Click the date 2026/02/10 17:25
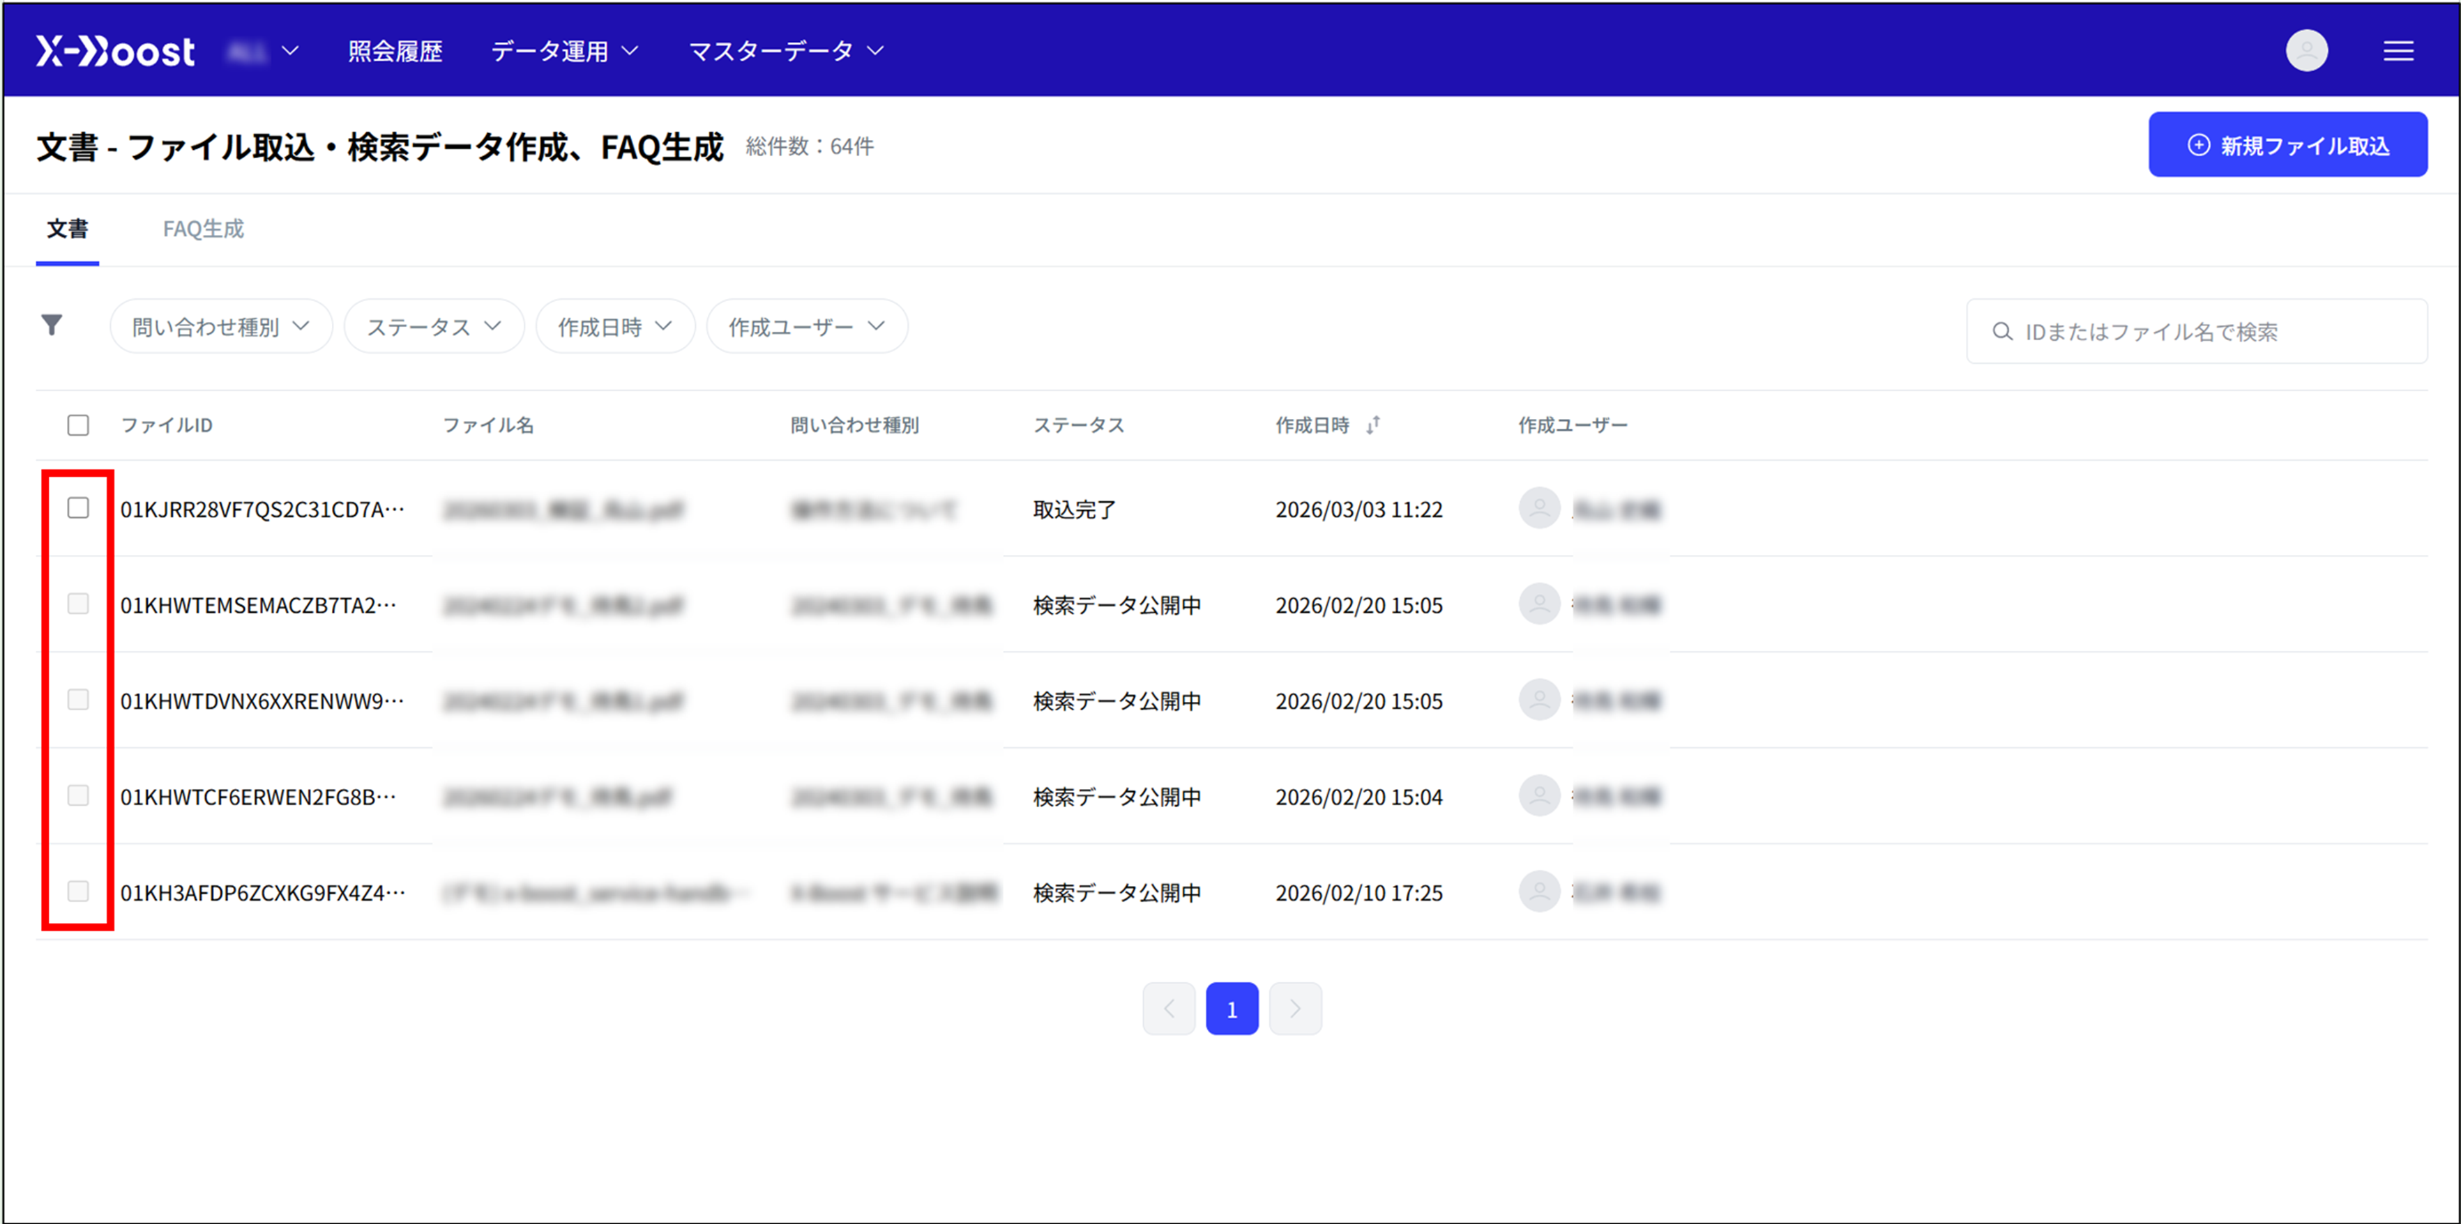 [x=1358, y=893]
